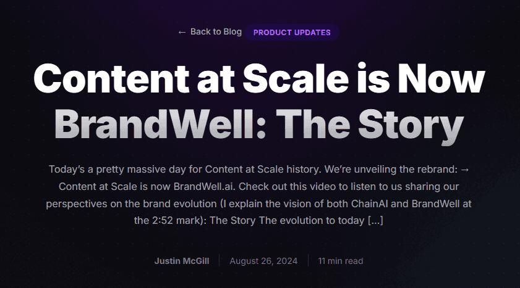The height and width of the screenshot is (288, 520).
Task: Click the word 'Scale' in the main headline
Action: [x=296, y=79]
